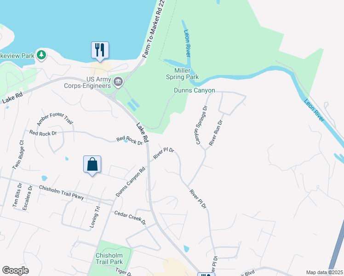344x276 pixels.
Task: Click the restaurant marker by the lake
Action: point(100,52)
